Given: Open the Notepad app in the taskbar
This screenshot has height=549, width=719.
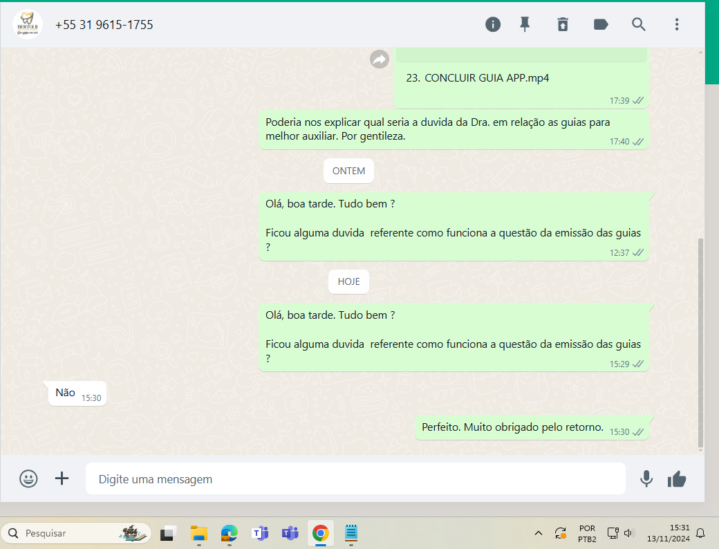Looking at the screenshot, I should click(351, 533).
